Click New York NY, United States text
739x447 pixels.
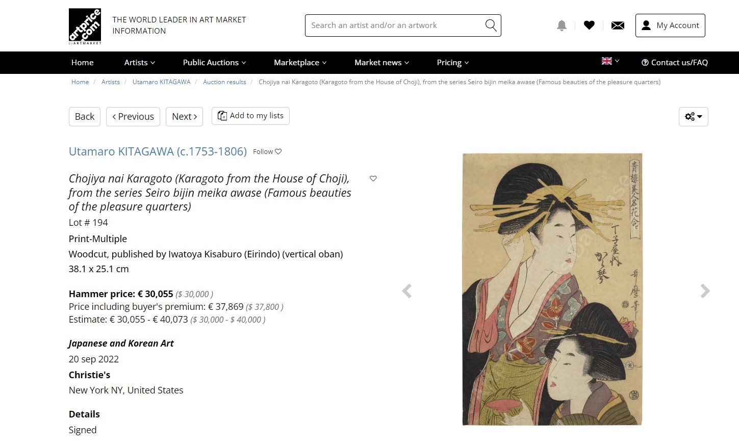coord(126,390)
